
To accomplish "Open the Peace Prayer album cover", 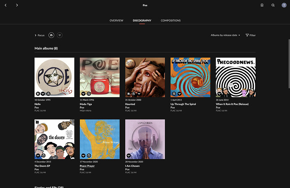I will (x=100, y=139).
